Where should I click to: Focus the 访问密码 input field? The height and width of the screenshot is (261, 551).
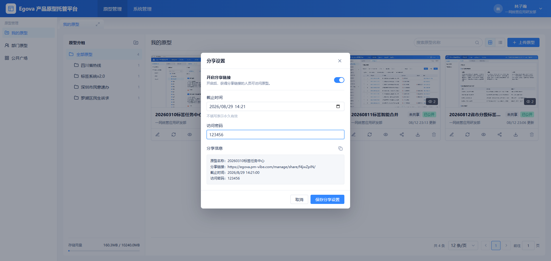pos(275,135)
